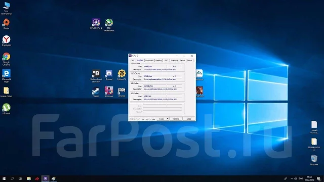Click the Validate button
Screen dimensions: 324x182
click(x=176, y=119)
